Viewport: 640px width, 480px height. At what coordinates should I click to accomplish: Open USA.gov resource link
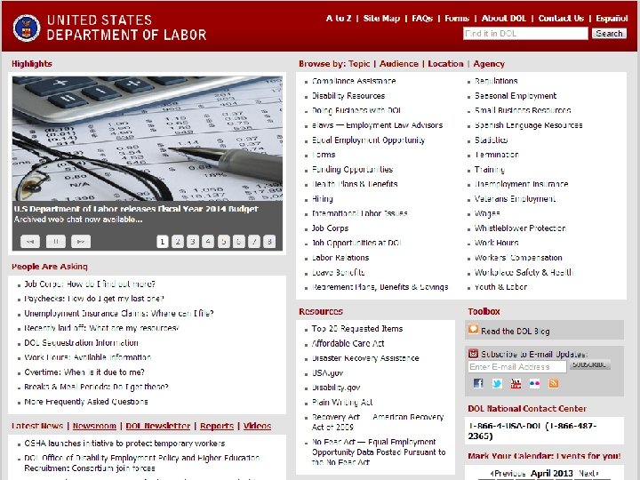point(328,373)
